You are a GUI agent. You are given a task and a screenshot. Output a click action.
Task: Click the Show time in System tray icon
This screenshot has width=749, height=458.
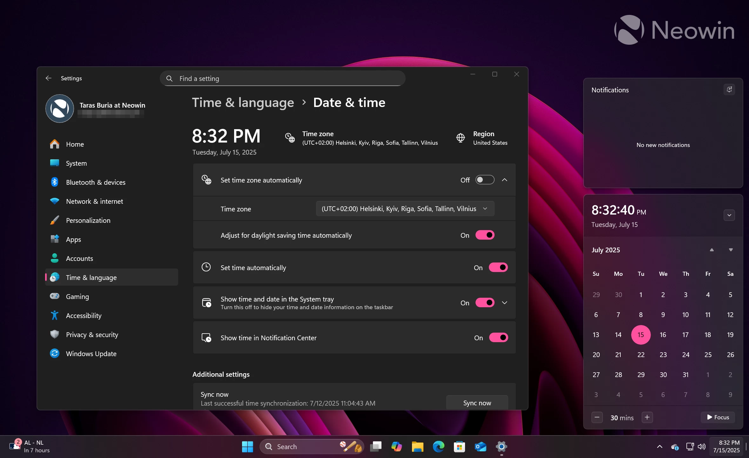pos(206,302)
